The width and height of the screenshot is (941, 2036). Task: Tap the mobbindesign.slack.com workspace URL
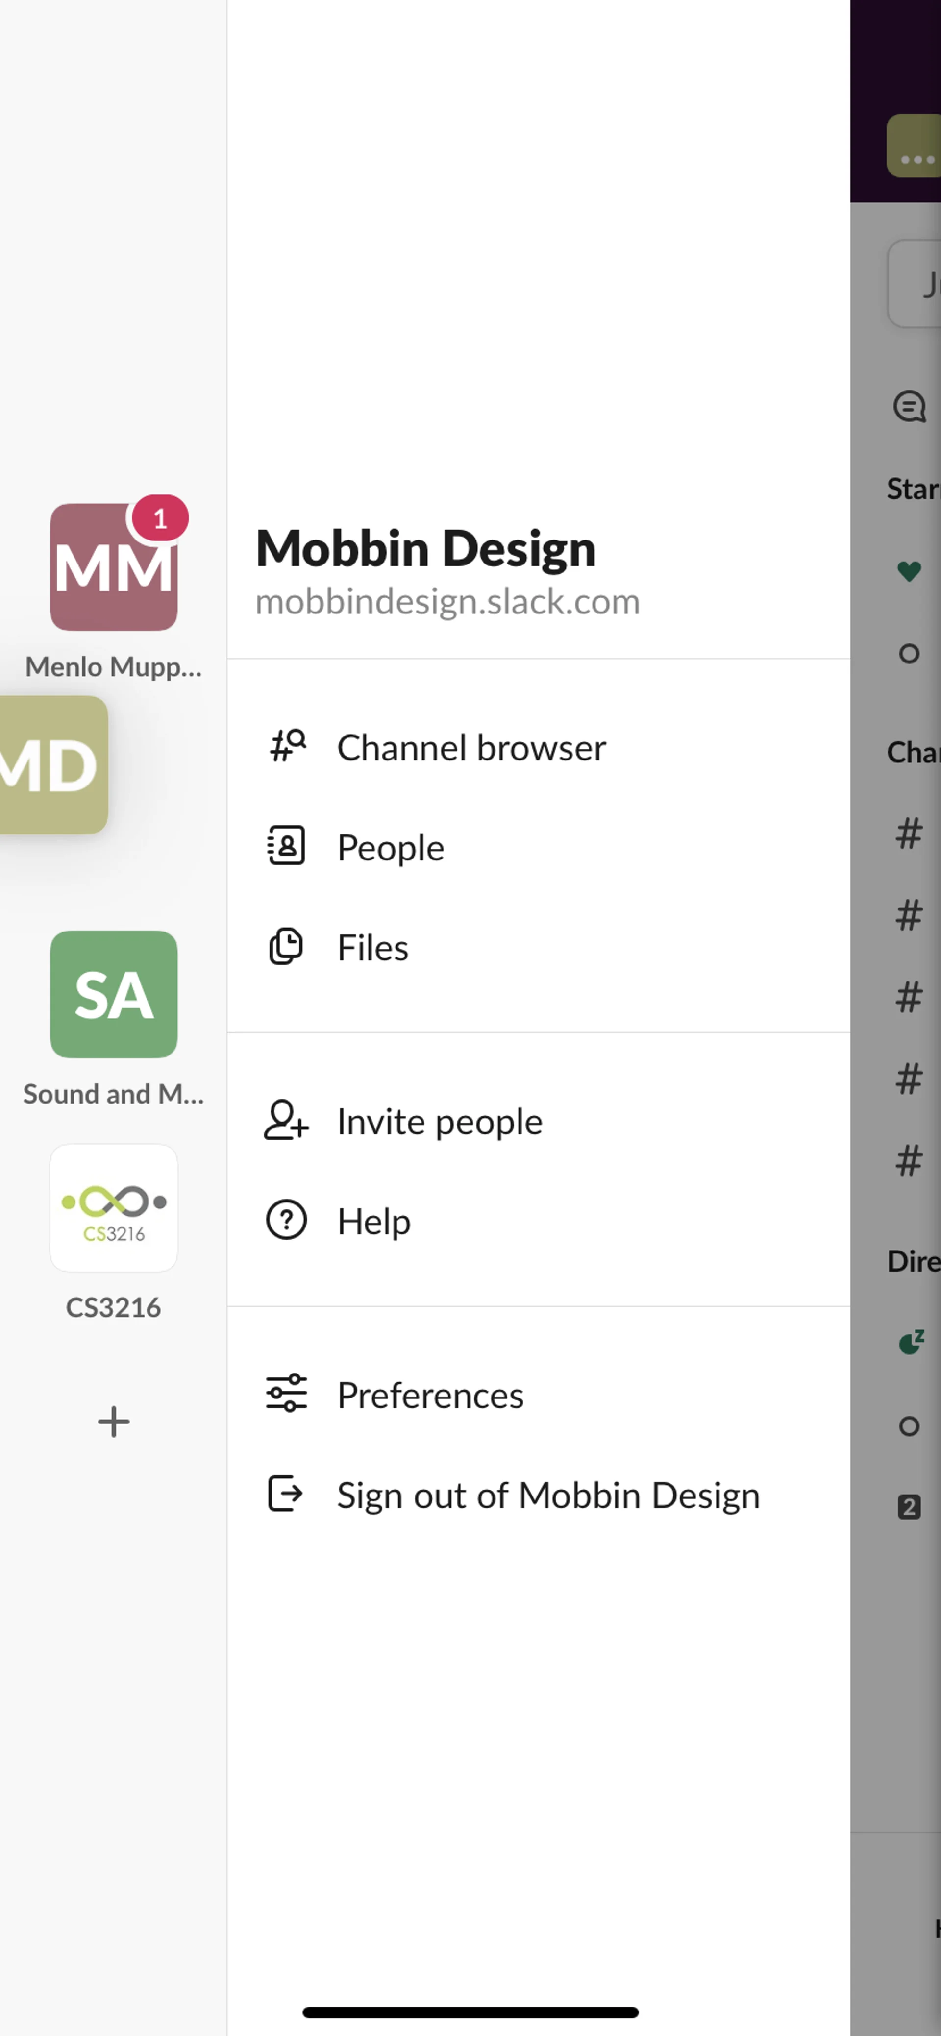pos(447,601)
